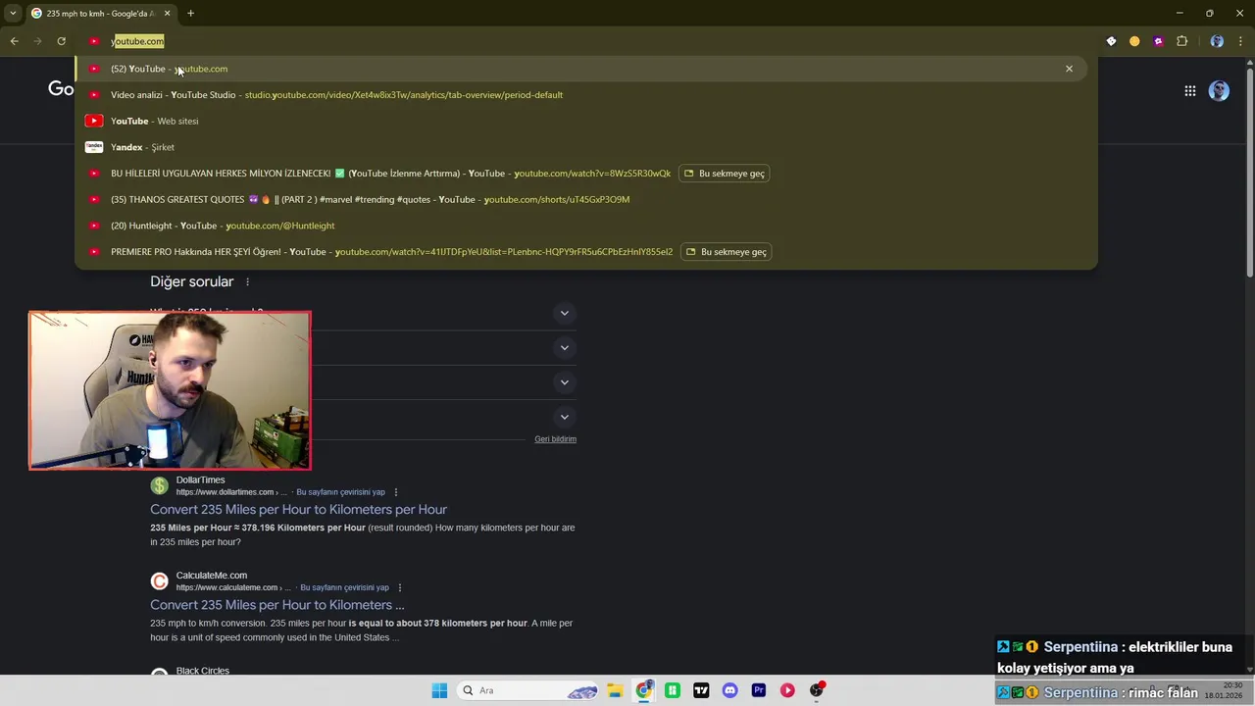This screenshot has height=706, width=1255.
Task: Open the tab search dropdown arrow
Action: [13, 13]
